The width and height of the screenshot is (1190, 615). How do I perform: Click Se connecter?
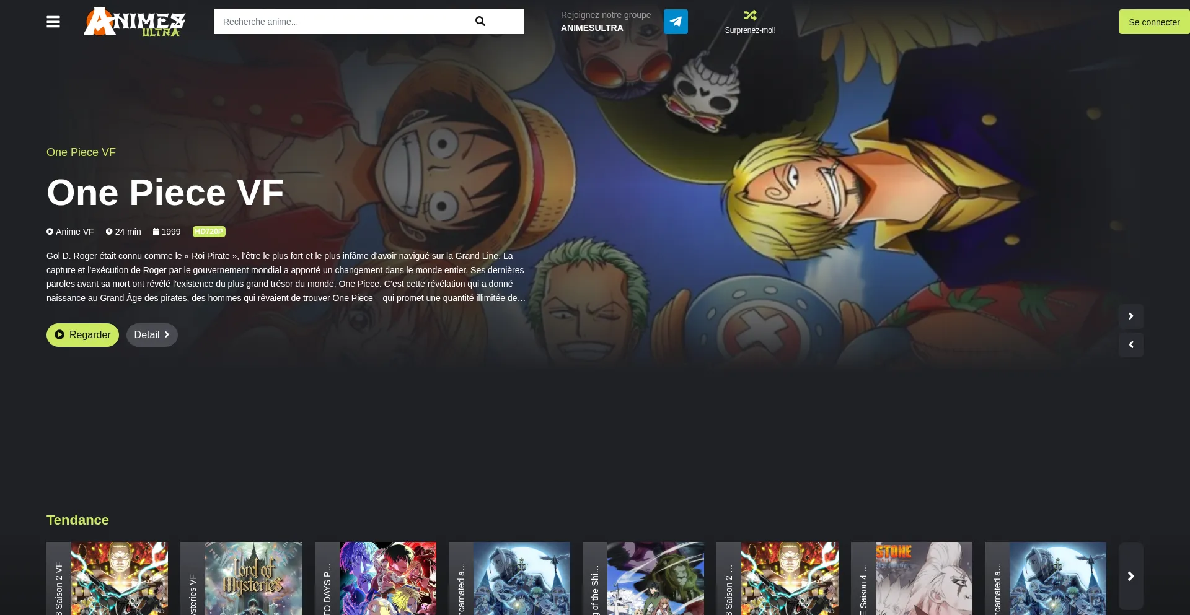pos(1153,22)
